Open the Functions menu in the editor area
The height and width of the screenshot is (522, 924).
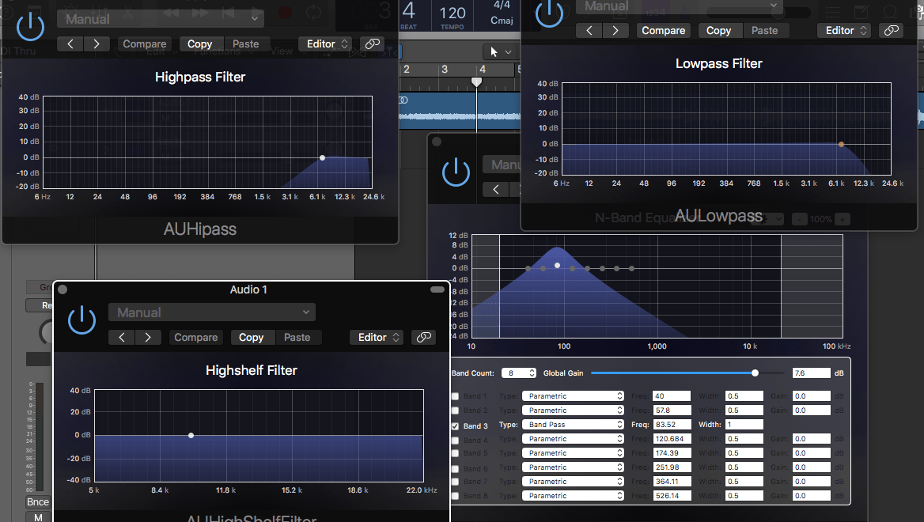(x=219, y=51)
